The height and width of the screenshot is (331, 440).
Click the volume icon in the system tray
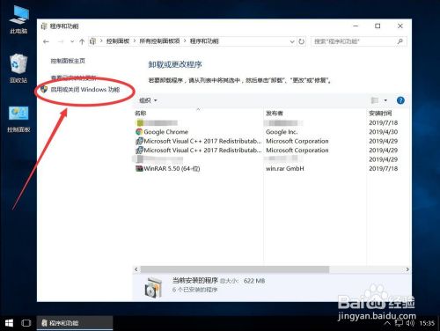[410, 323]
